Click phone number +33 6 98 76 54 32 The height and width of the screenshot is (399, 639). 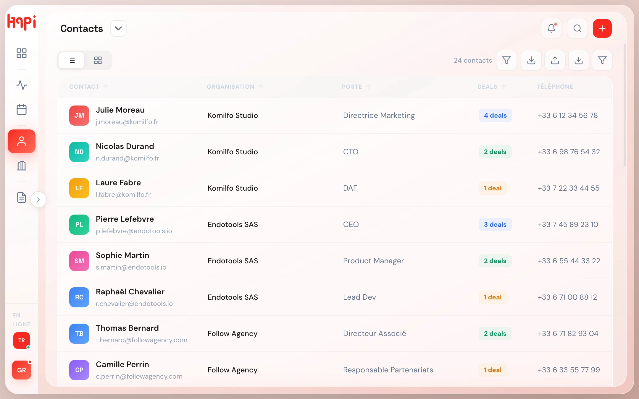(x=569, y=152)
